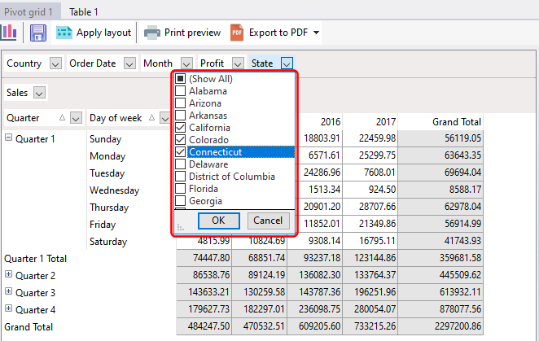Click the chart icon in the toolbar
Viewport: 539px width, 341px height.
click(x=9, y=33)
